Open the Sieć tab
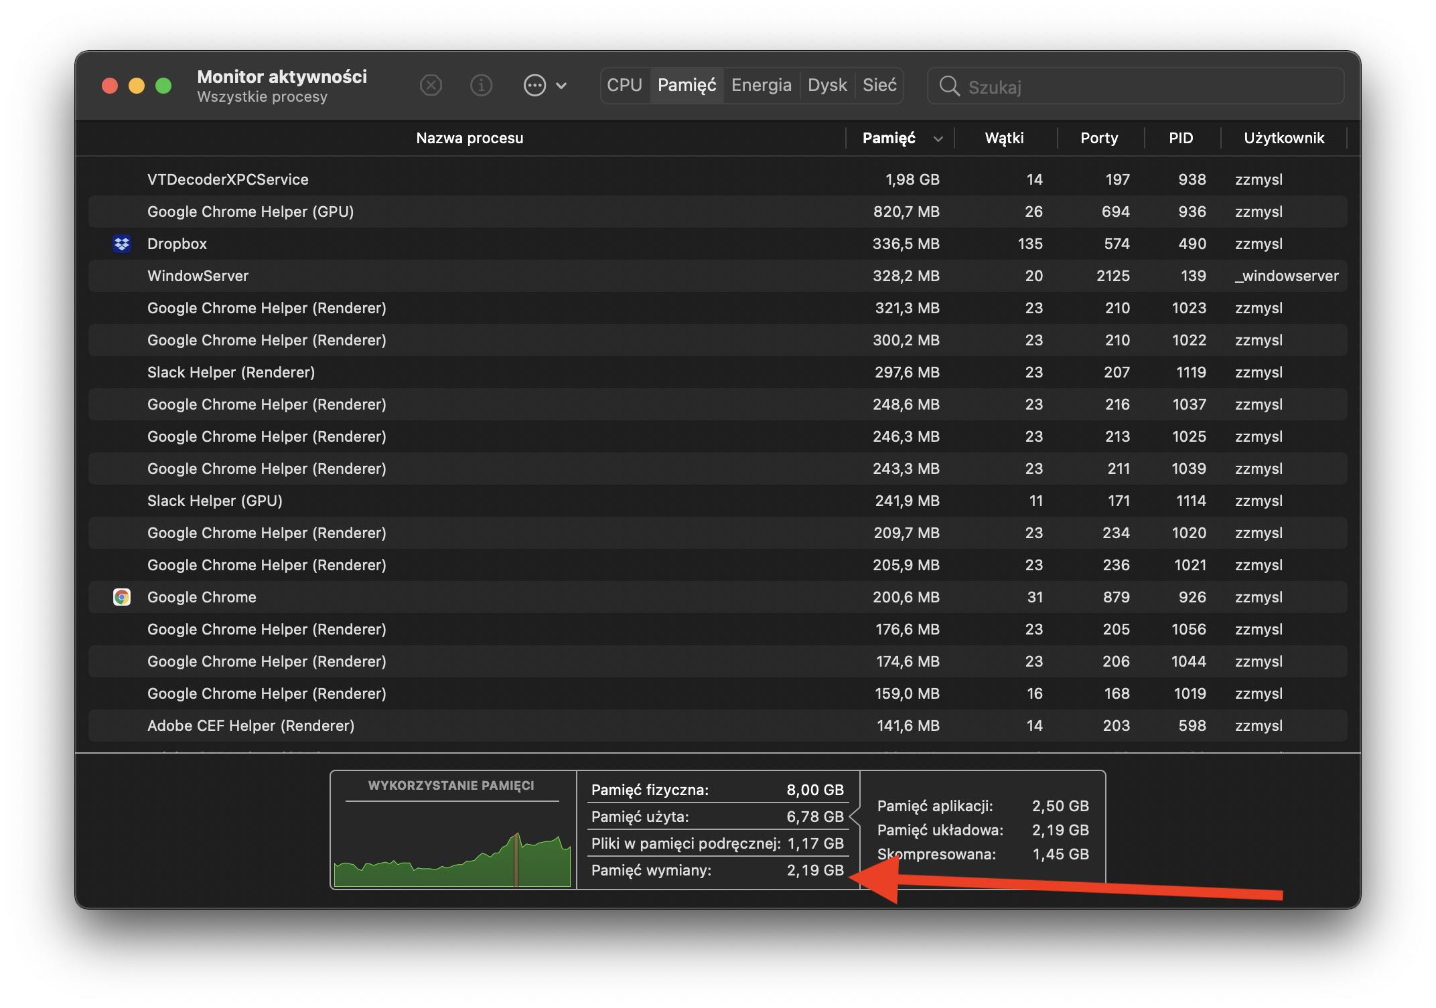Viewport: 1436px width, 1008px height. coord(879,85)
